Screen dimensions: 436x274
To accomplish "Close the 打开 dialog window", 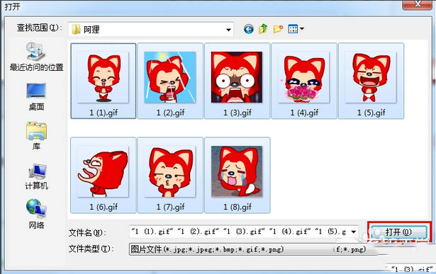I will (x=418, y=4).
